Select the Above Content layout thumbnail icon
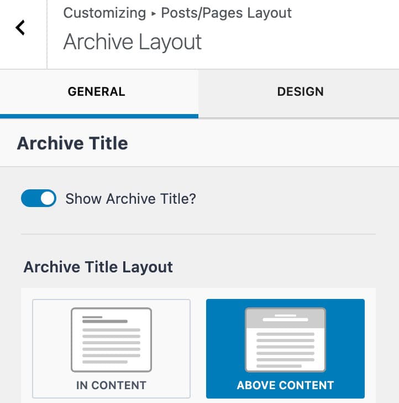 click(x=285, y=340)
